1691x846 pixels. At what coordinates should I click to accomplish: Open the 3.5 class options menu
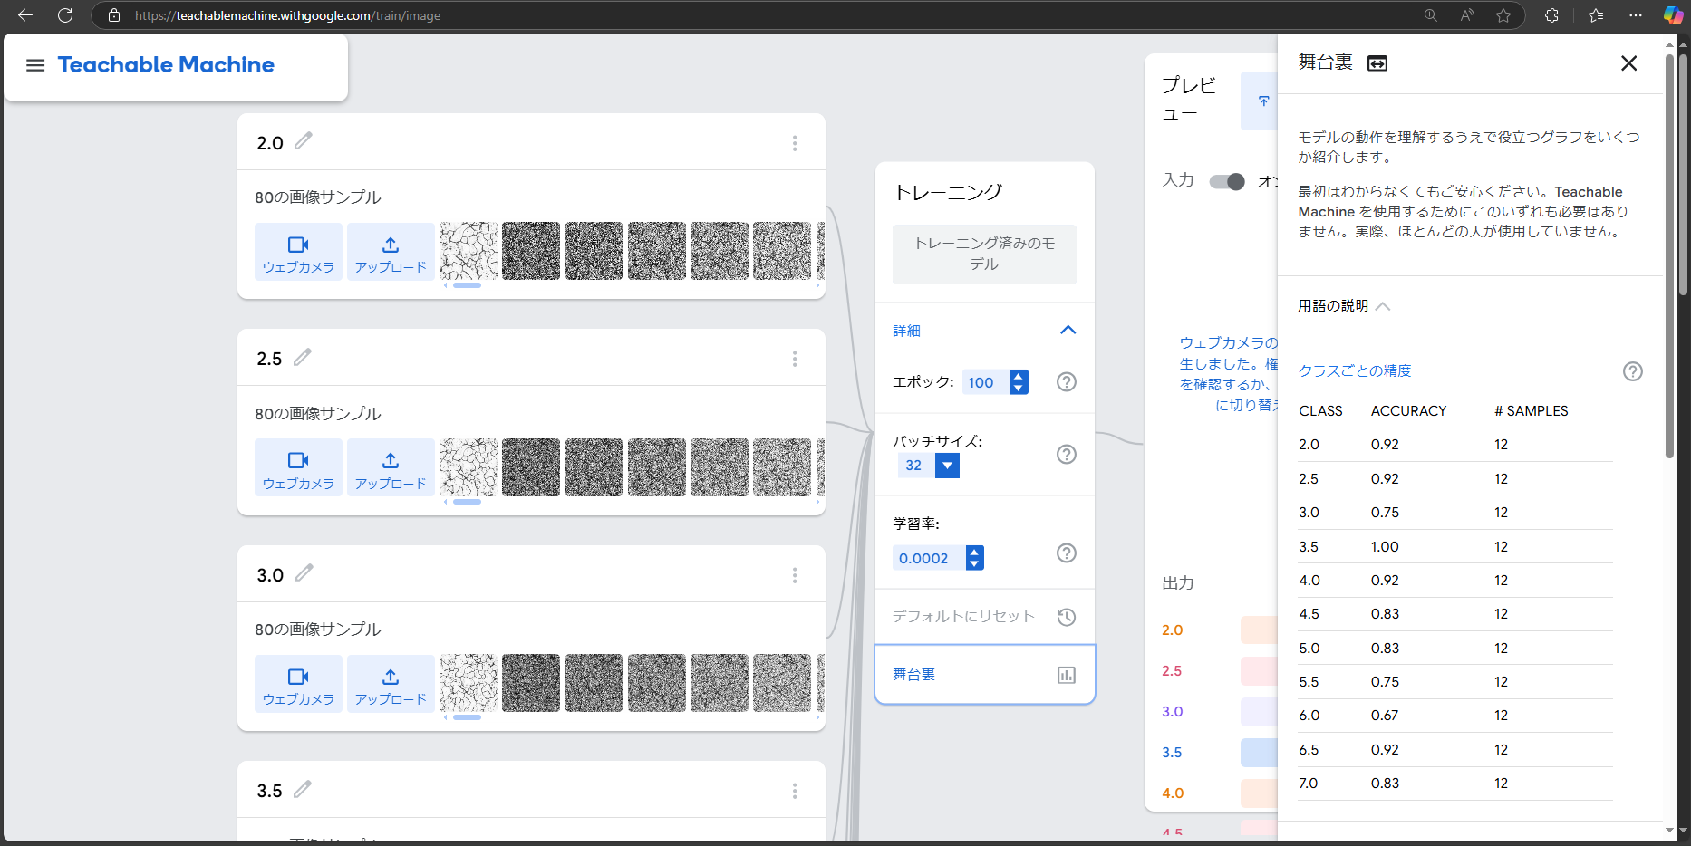tap(795, 791)
